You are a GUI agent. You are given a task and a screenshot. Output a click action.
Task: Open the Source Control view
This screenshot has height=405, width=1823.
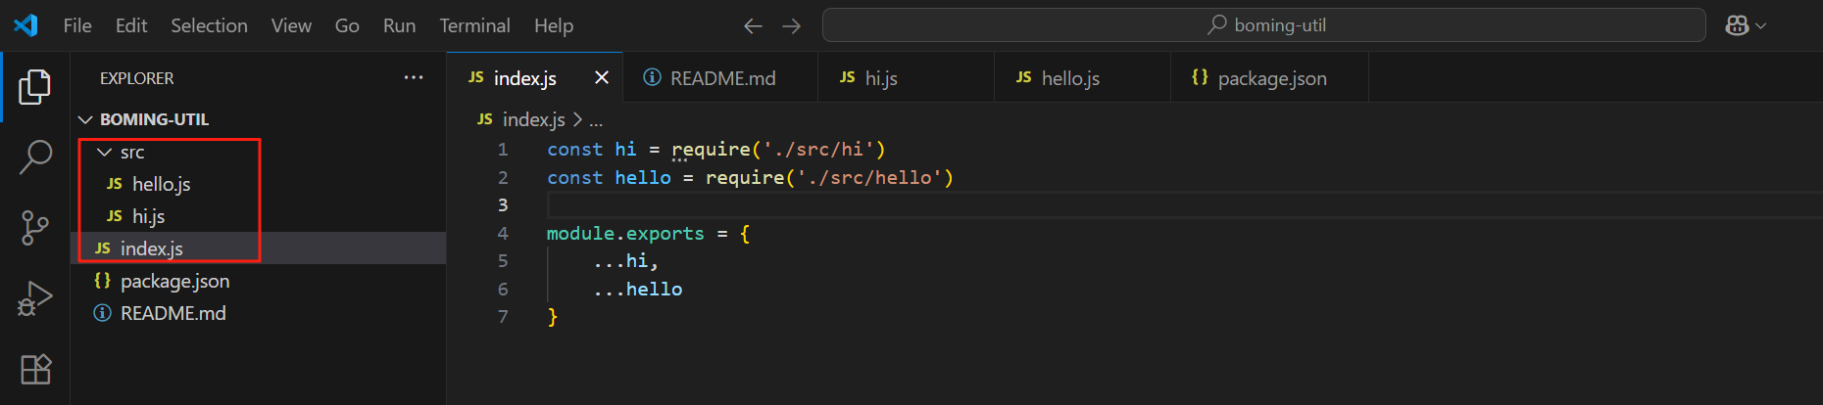coord(35,228)
